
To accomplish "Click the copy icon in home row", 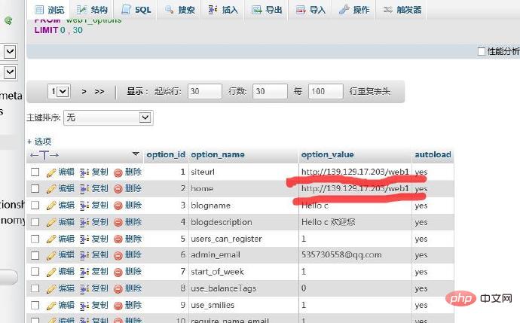I will click(x=84, y=188).
